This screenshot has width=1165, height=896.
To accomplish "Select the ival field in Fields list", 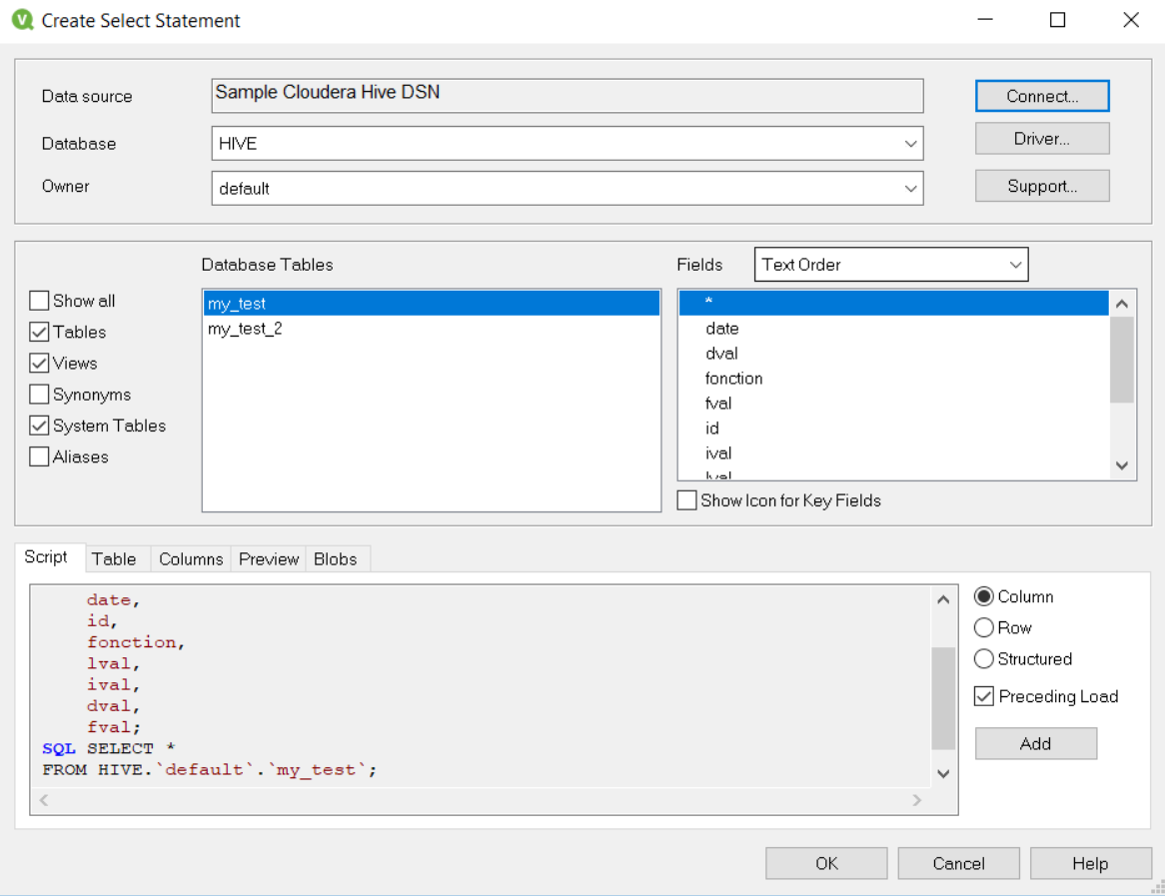I will pos(894,453).
